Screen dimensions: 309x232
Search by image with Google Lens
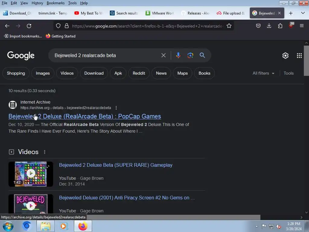[190, 56]
